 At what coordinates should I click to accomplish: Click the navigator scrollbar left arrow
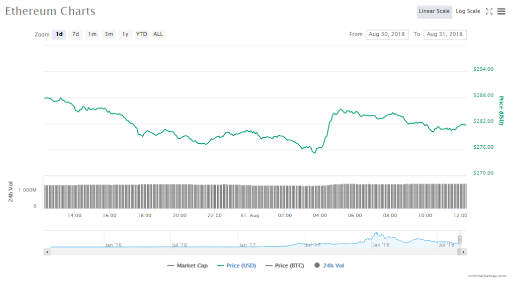pyautogui.click(x=47, y=251)
